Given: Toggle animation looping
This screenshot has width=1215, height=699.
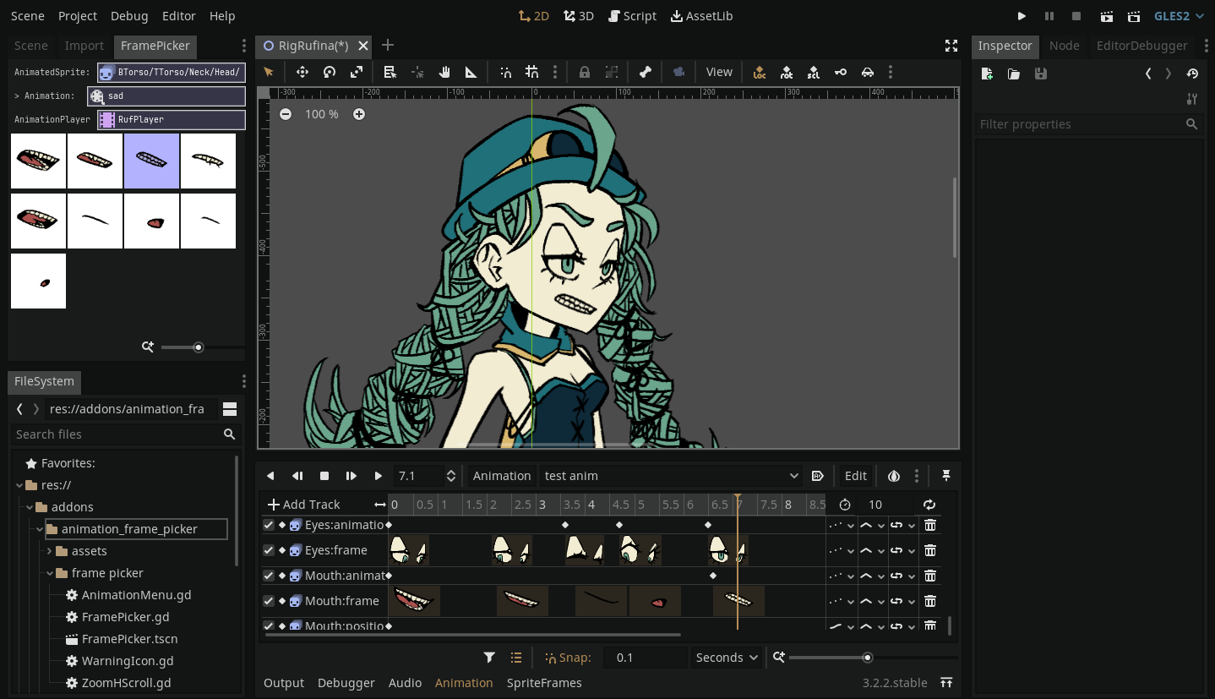Looking at the screenshot, I should 929,505.
